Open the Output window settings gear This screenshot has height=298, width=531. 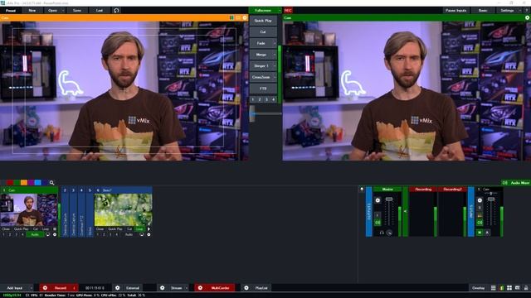tap(528, 17)
